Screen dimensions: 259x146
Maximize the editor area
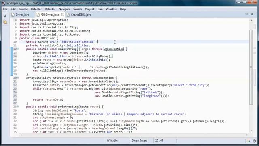click(x=252, y=15)
